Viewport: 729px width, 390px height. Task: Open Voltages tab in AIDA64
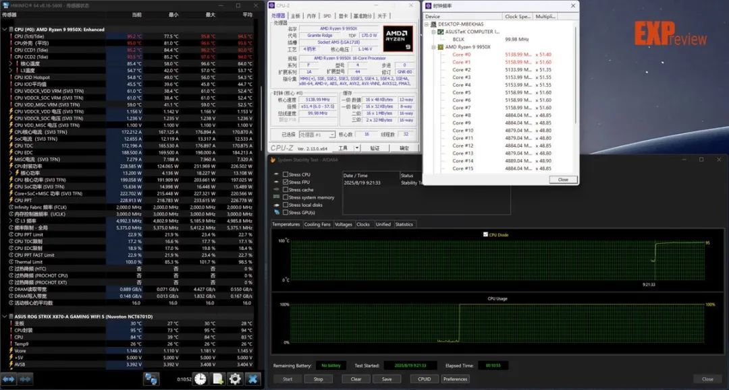343,224
